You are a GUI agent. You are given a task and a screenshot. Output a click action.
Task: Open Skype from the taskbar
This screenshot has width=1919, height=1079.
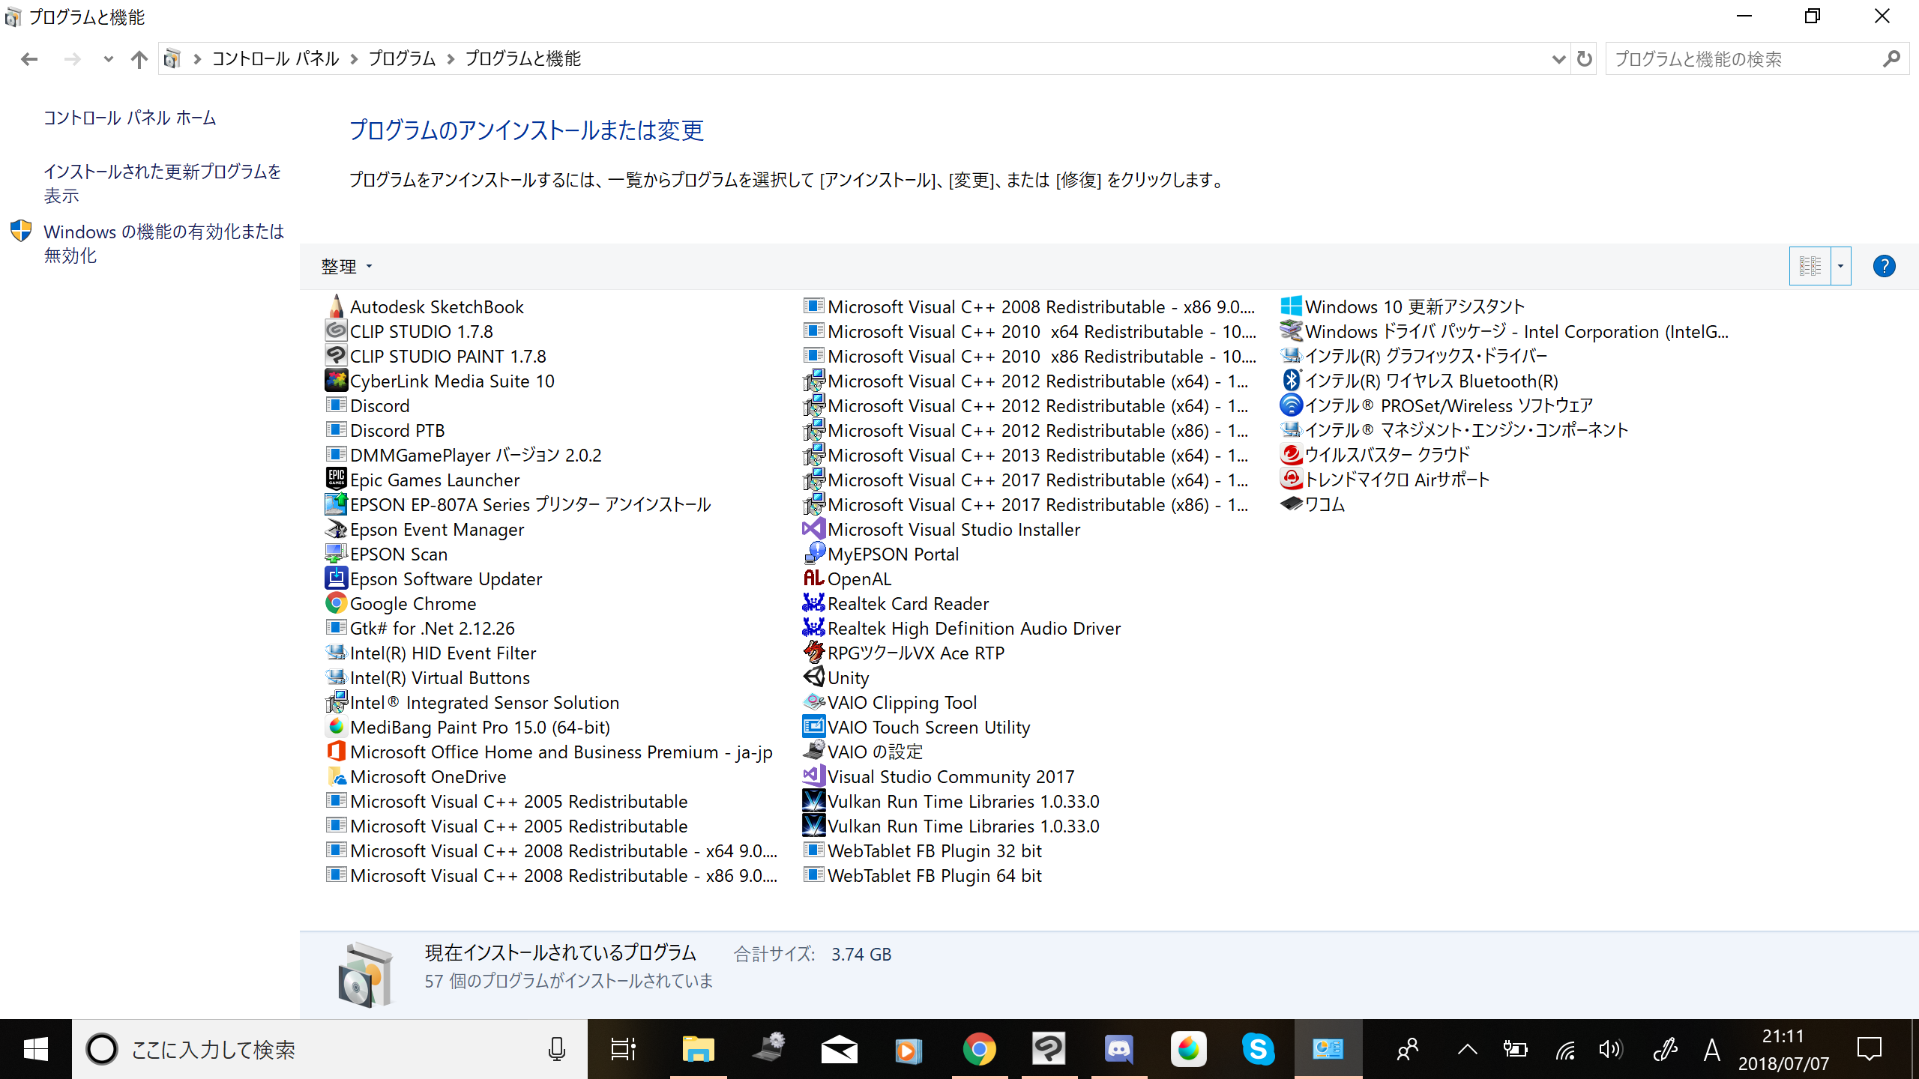[x=1258, y=1049]
